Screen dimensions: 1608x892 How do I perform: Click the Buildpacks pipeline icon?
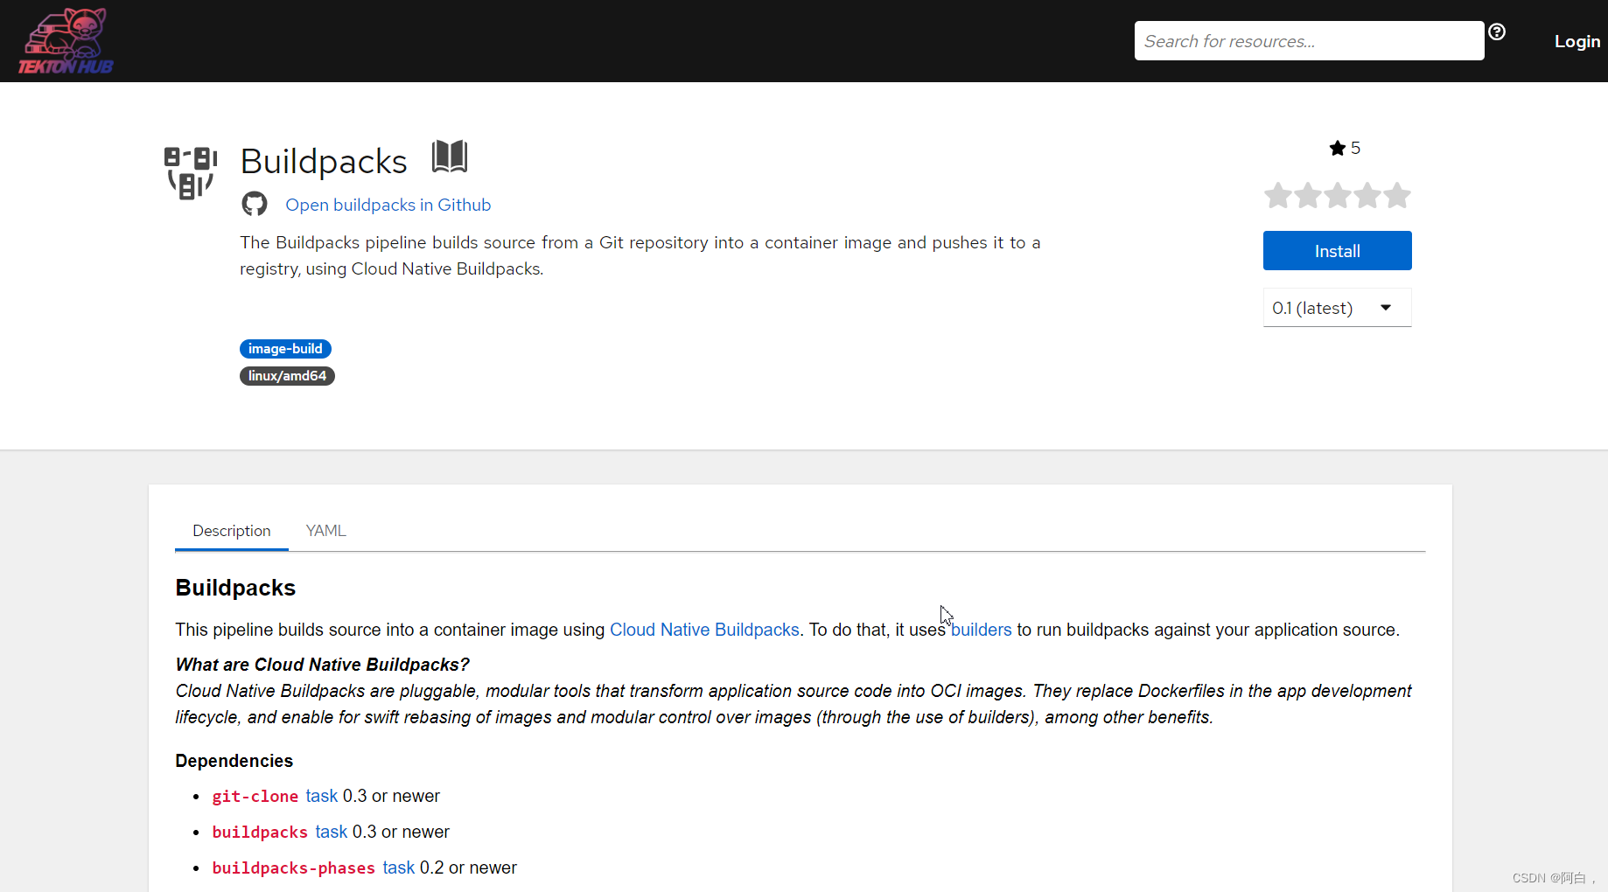tap(191, 173)
